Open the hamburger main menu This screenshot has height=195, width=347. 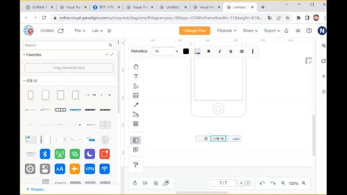(110, 31)
